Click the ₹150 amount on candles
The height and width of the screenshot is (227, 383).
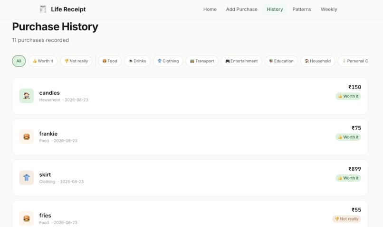[354, 87]
